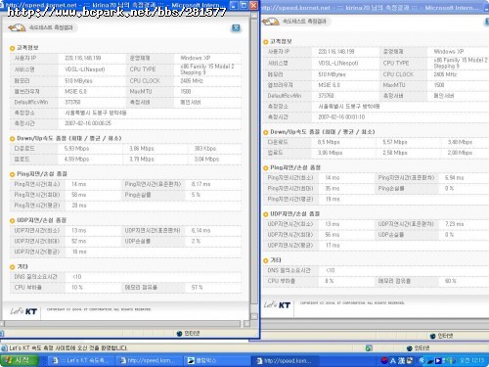Select timestamp '2007-02-16 00:06:25' in left window

(x=88, y=123)
